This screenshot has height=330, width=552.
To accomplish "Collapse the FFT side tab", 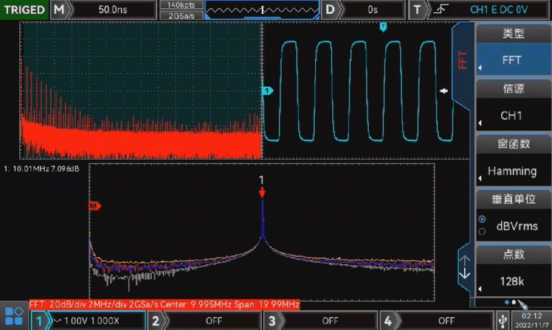I will [x=463, y=61].
